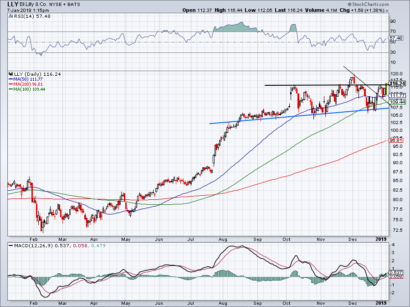Click the May month label under price chart
410x307 pixels.
(x=126, y=239)
